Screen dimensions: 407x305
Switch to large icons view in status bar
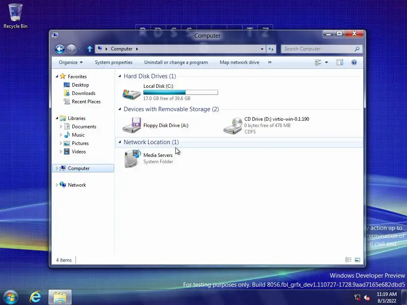click(x=357, y=260)
